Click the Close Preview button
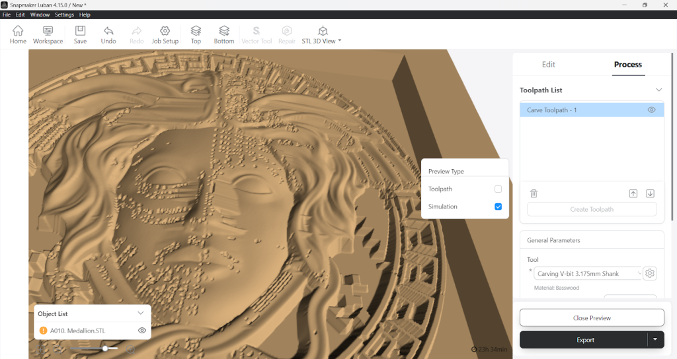The width and height of the screenshot is (677, 359). (592, 317)
